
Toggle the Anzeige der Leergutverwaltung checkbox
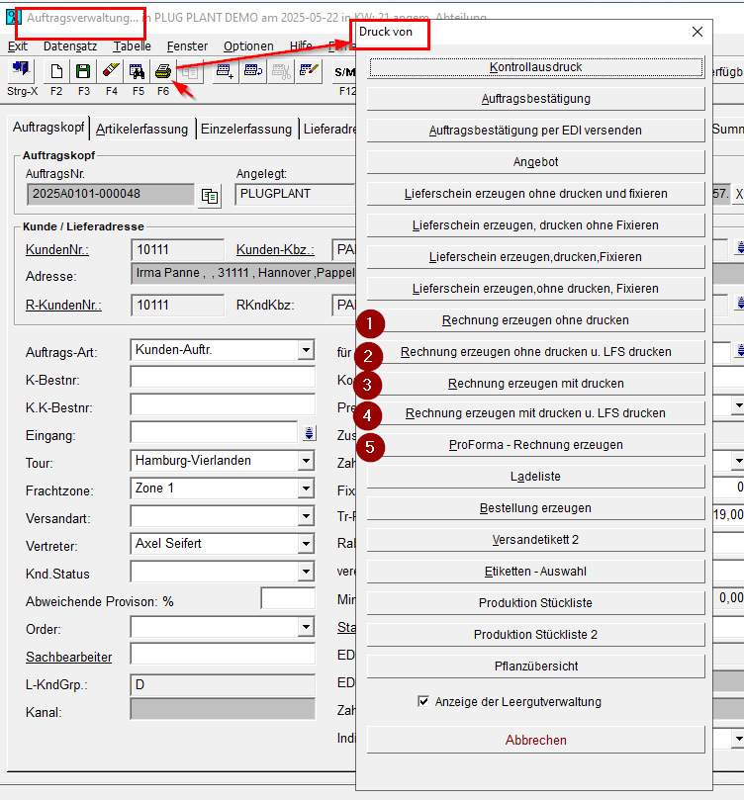coord(424,701)
